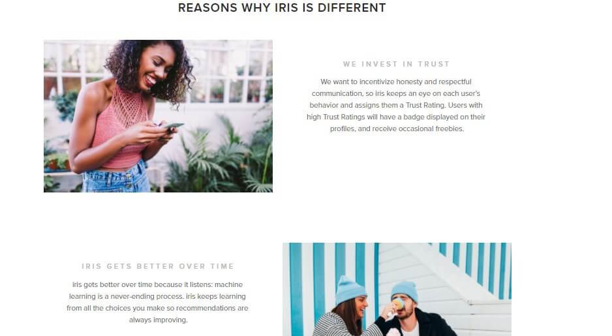The height and width of the screenshot is (336, 612).
Task: Click the paragraph about machine learning
Action: pos(158,302)
